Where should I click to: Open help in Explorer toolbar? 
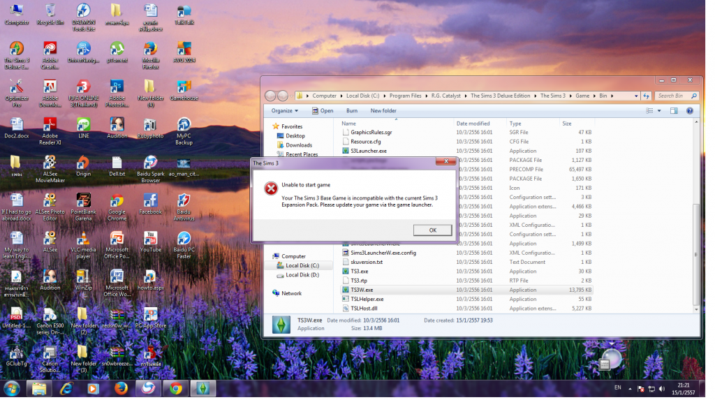click(x=690, y=111)
